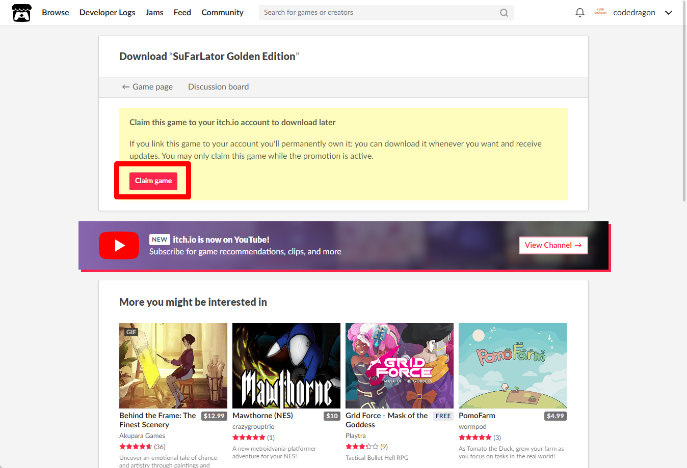Click Behind the Frame: The Finest Scenery title
Viewport: 687px width, 468px height.
click(157, 420)
